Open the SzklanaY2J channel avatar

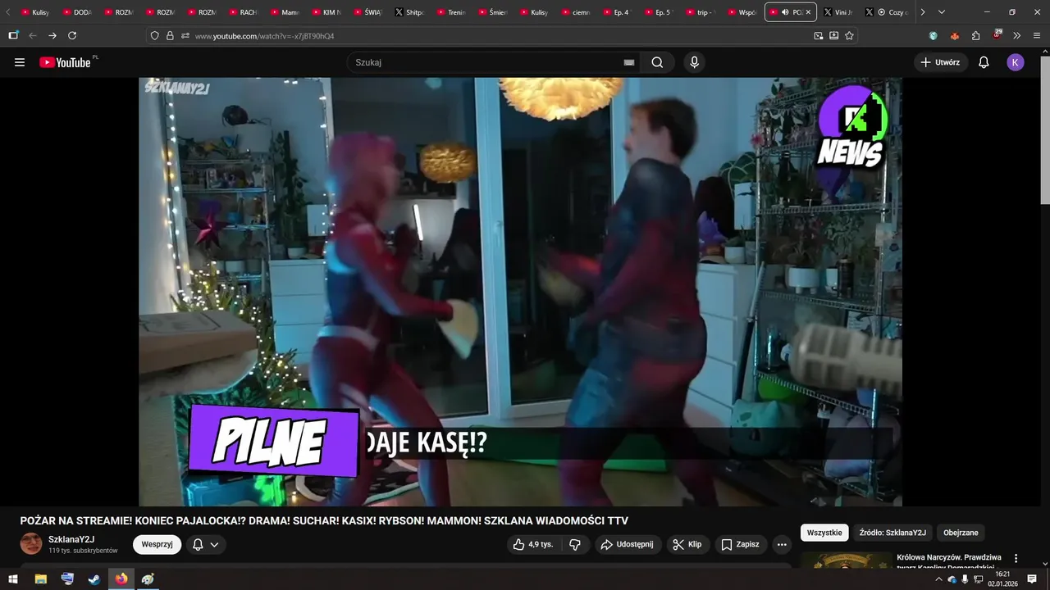pos(31,544)
